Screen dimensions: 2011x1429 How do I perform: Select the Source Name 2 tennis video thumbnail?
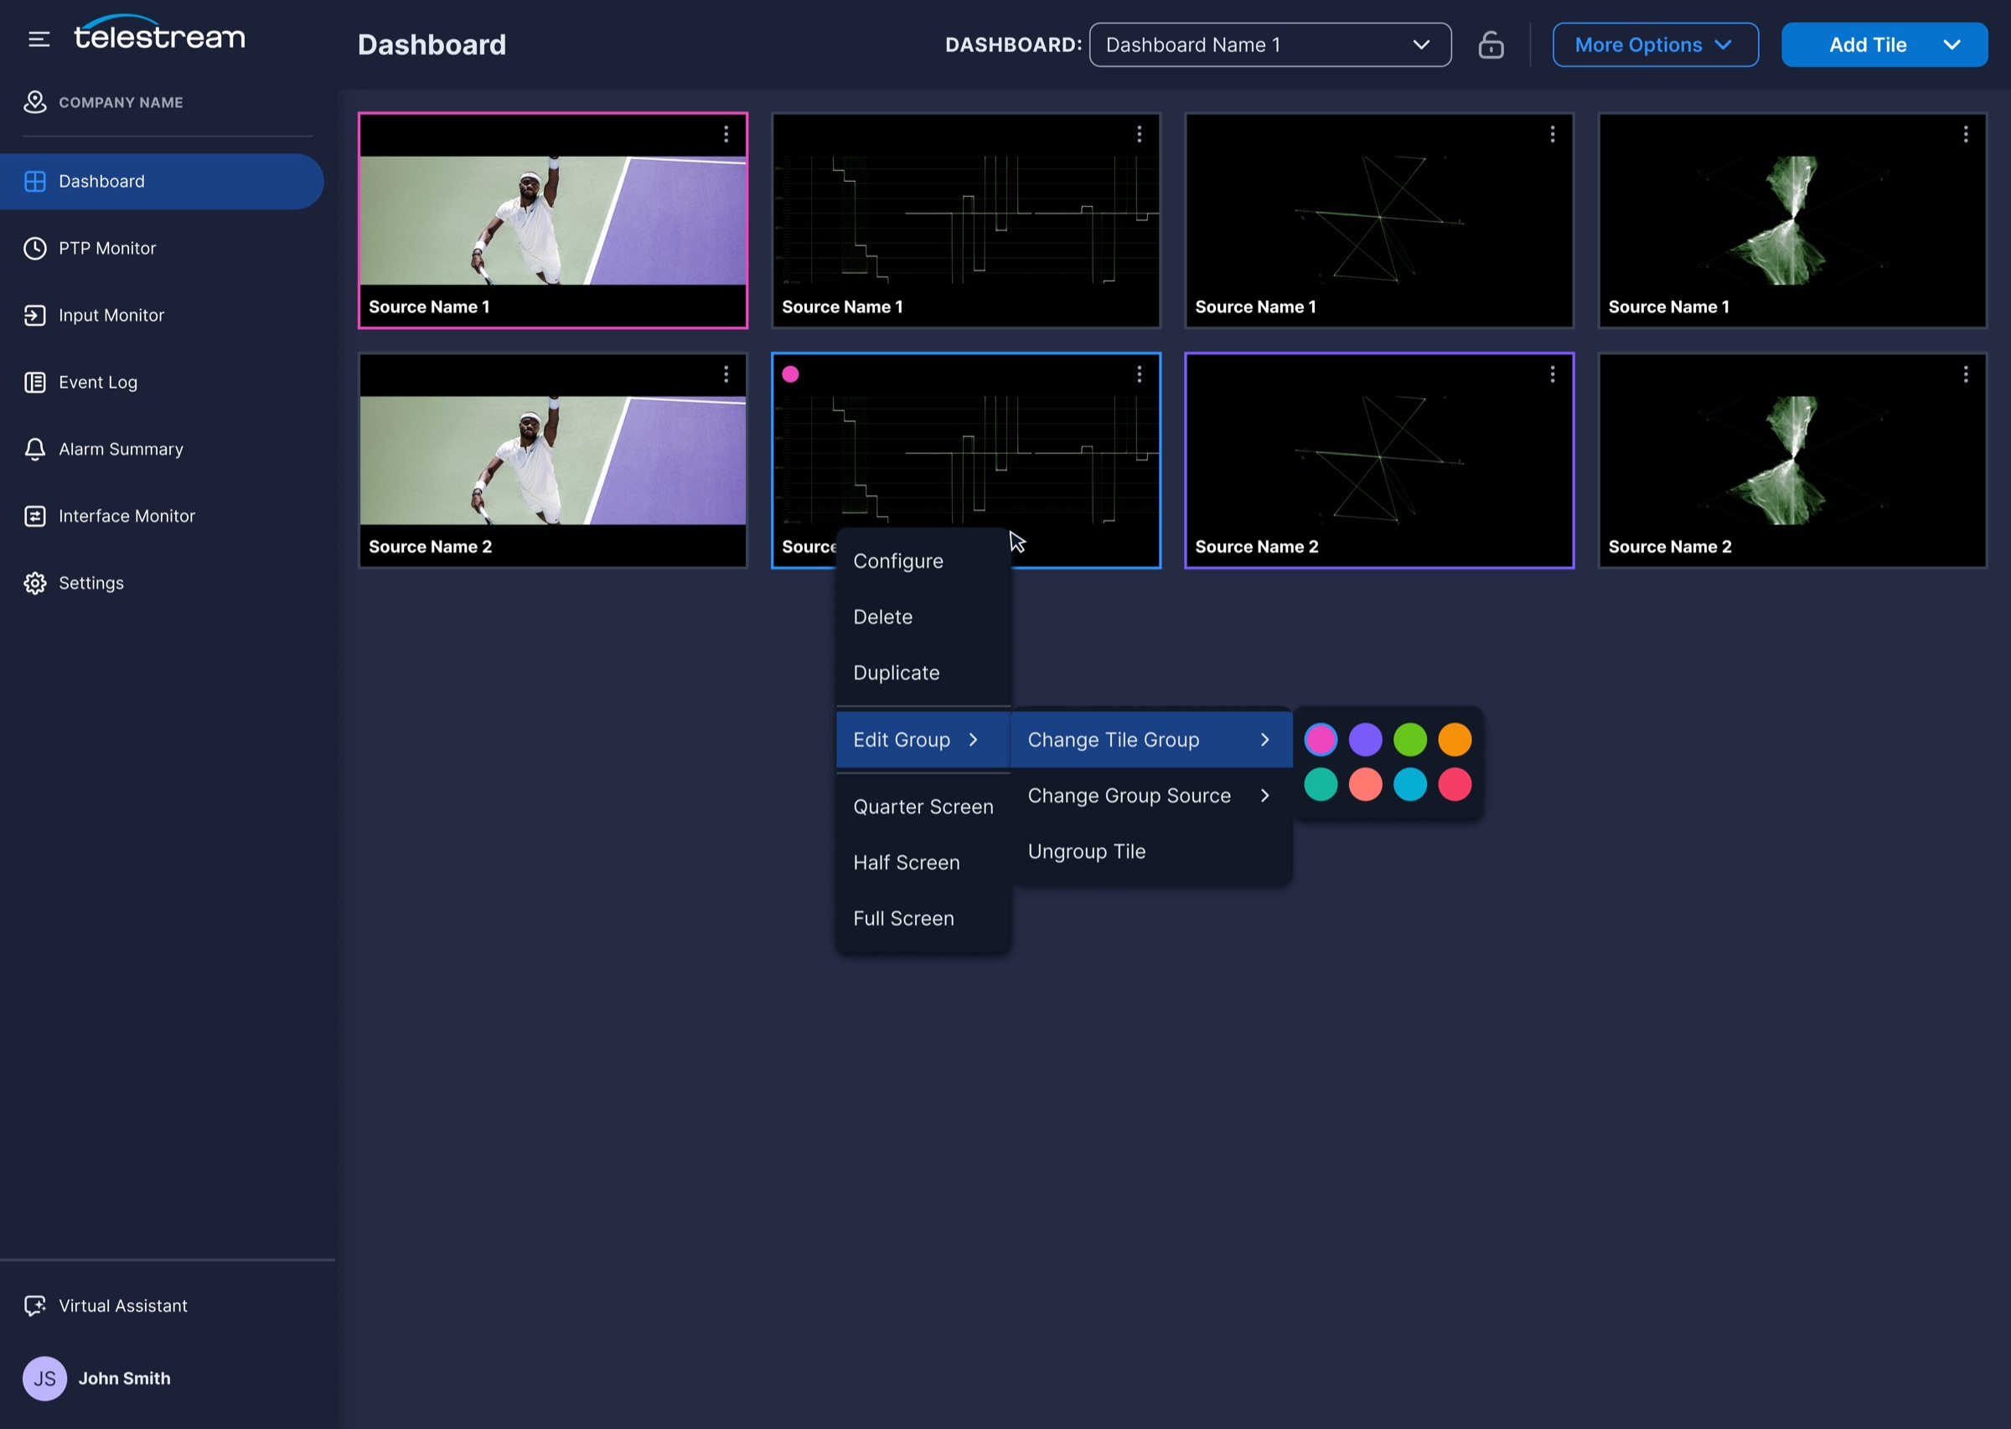click(553, 460)
